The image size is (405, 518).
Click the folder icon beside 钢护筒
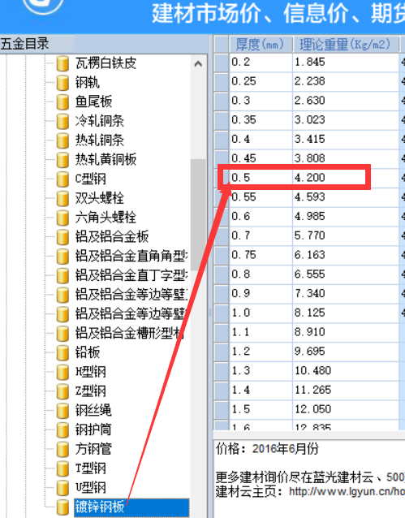pyautogui.click(x=62, y=430)
